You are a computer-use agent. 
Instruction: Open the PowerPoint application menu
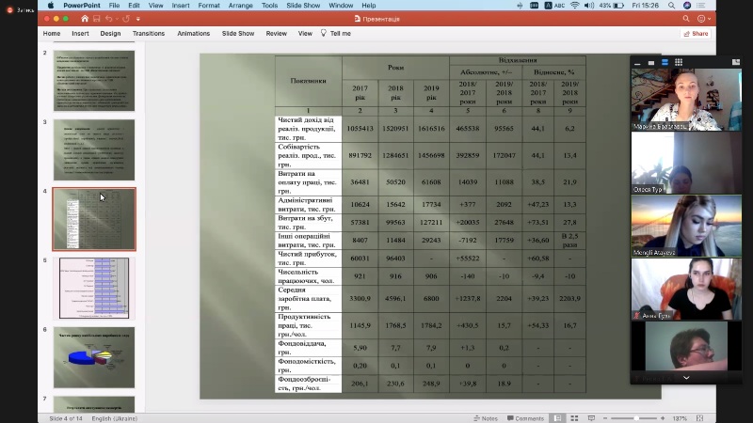point(82,6)
